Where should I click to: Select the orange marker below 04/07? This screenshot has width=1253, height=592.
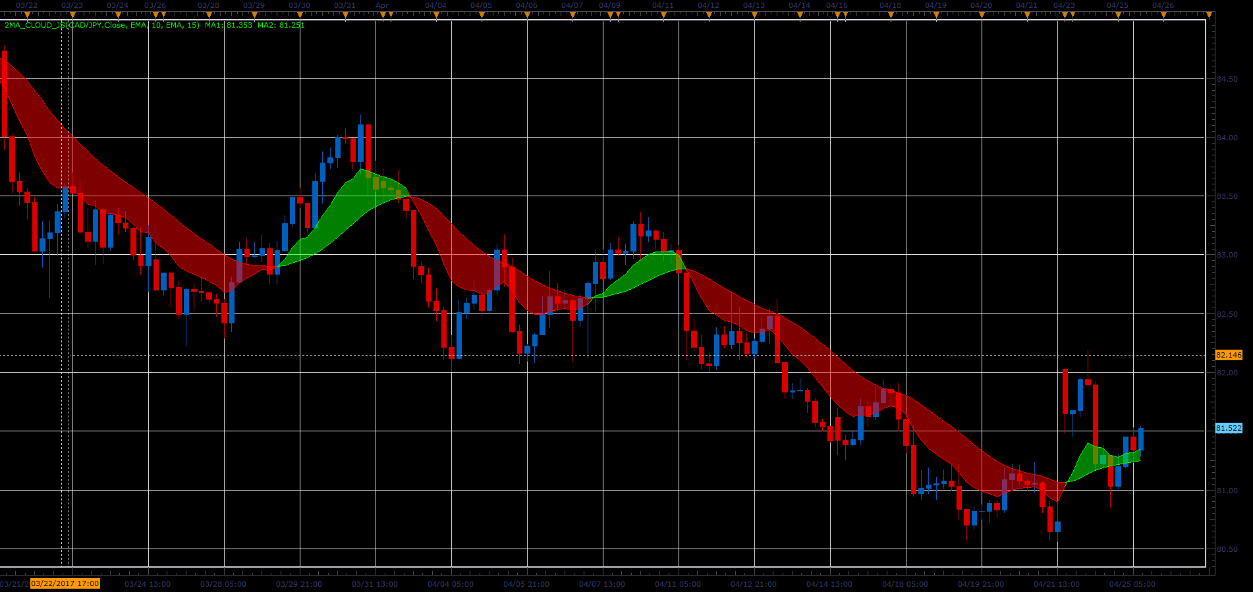[x=572, y=14]
